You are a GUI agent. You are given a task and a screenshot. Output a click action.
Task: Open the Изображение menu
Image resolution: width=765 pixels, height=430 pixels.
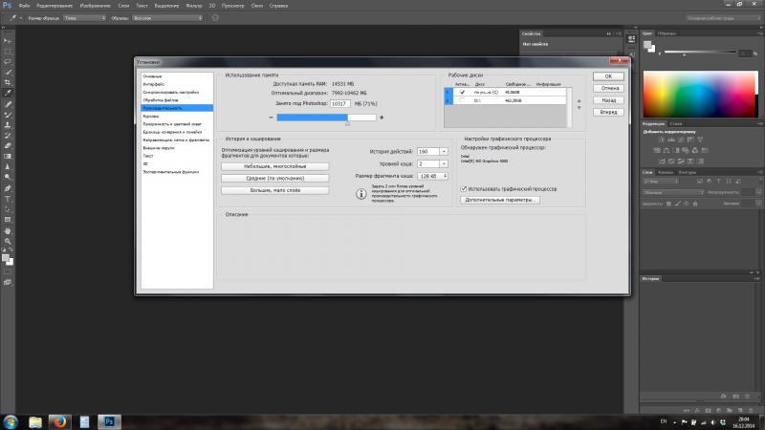pos(95,6)
